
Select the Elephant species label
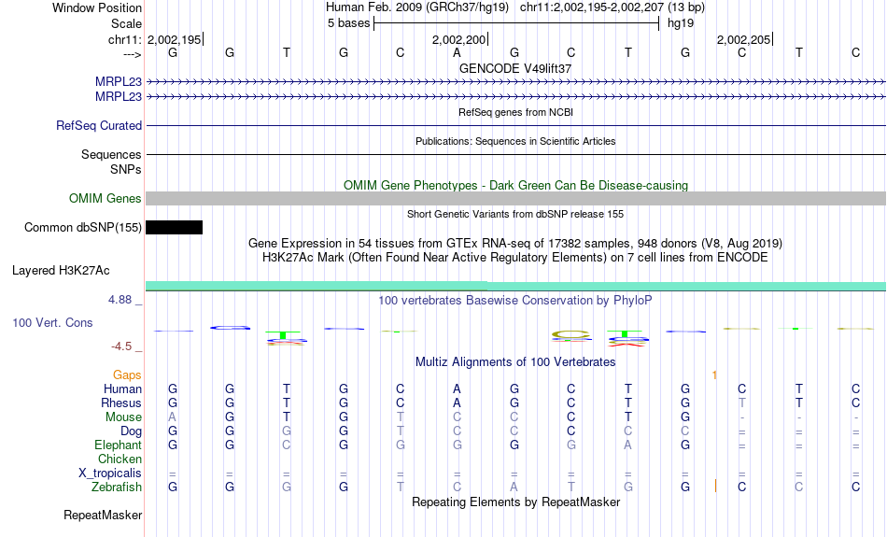click(x=119, y=445)
